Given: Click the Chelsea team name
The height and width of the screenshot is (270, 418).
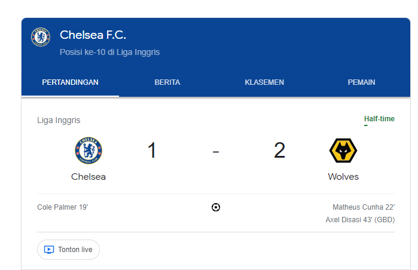Looking at the screenshot, I should pyautogui.click(x=89, y=177).
